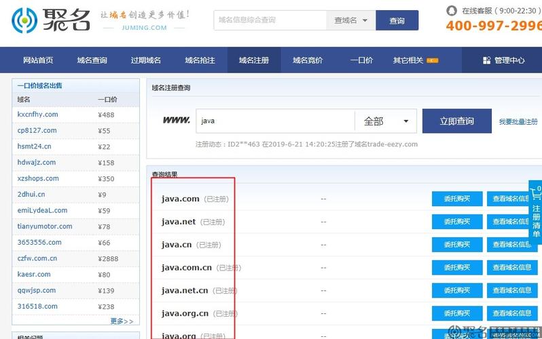The image size is (542, 339).
Task: Click 委托购买 for java.com
Action: (x=457, y=199)
